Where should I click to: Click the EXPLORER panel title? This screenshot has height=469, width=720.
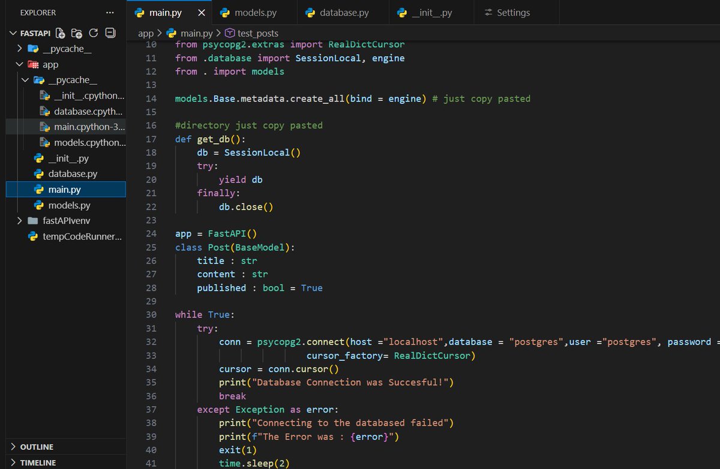(x=38, y=13)
